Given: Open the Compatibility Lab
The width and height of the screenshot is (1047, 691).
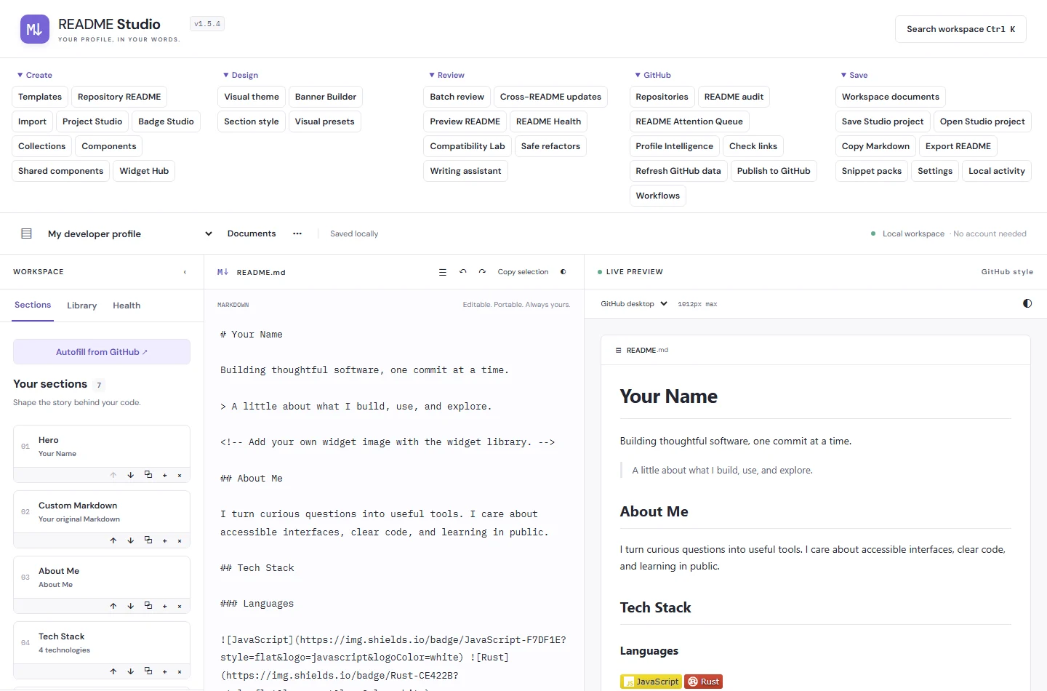Looking at the screenshot, I should click(x=468, y=146).
